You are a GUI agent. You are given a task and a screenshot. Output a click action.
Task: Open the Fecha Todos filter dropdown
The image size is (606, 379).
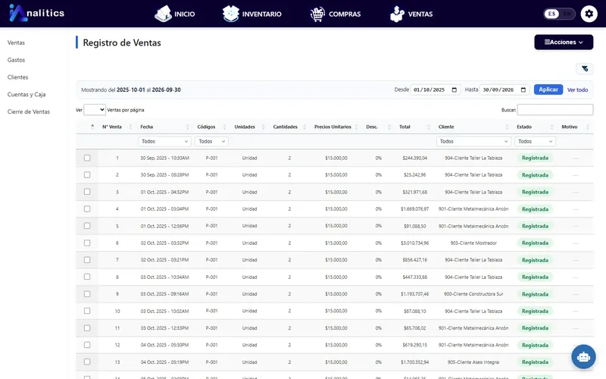(x=164, y=142)
